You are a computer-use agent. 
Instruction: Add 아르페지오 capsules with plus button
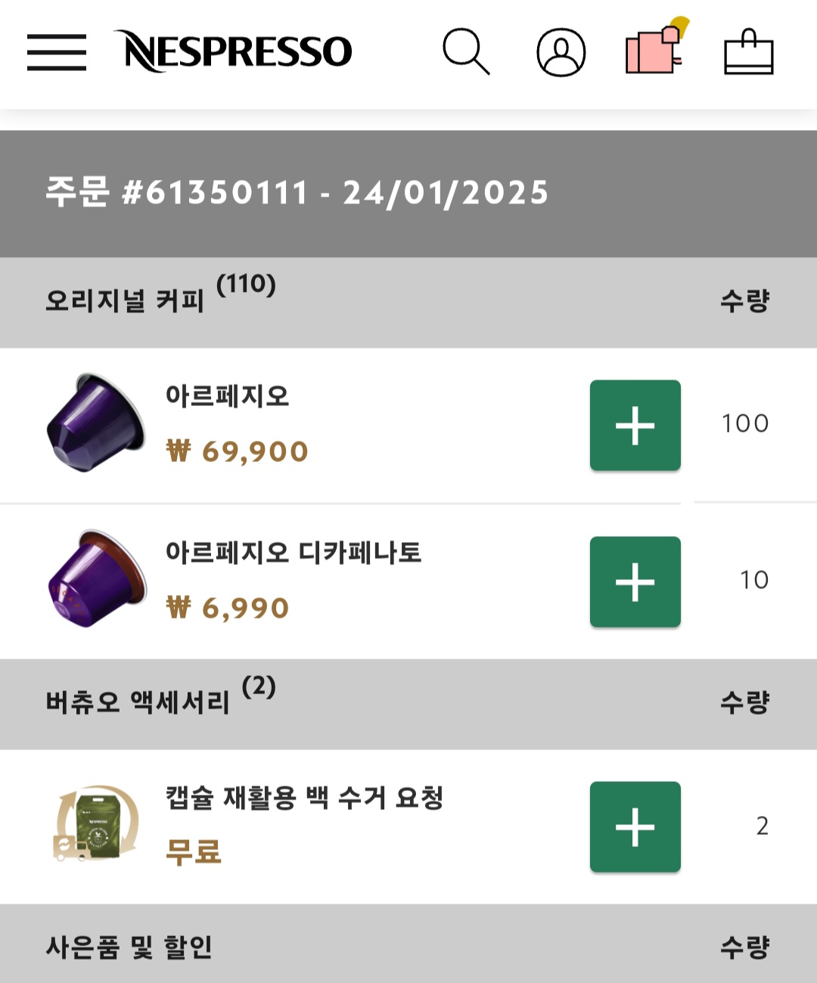635,426
